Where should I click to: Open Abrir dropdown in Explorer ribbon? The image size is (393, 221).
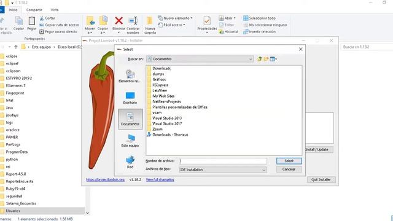tap(227, 18)
